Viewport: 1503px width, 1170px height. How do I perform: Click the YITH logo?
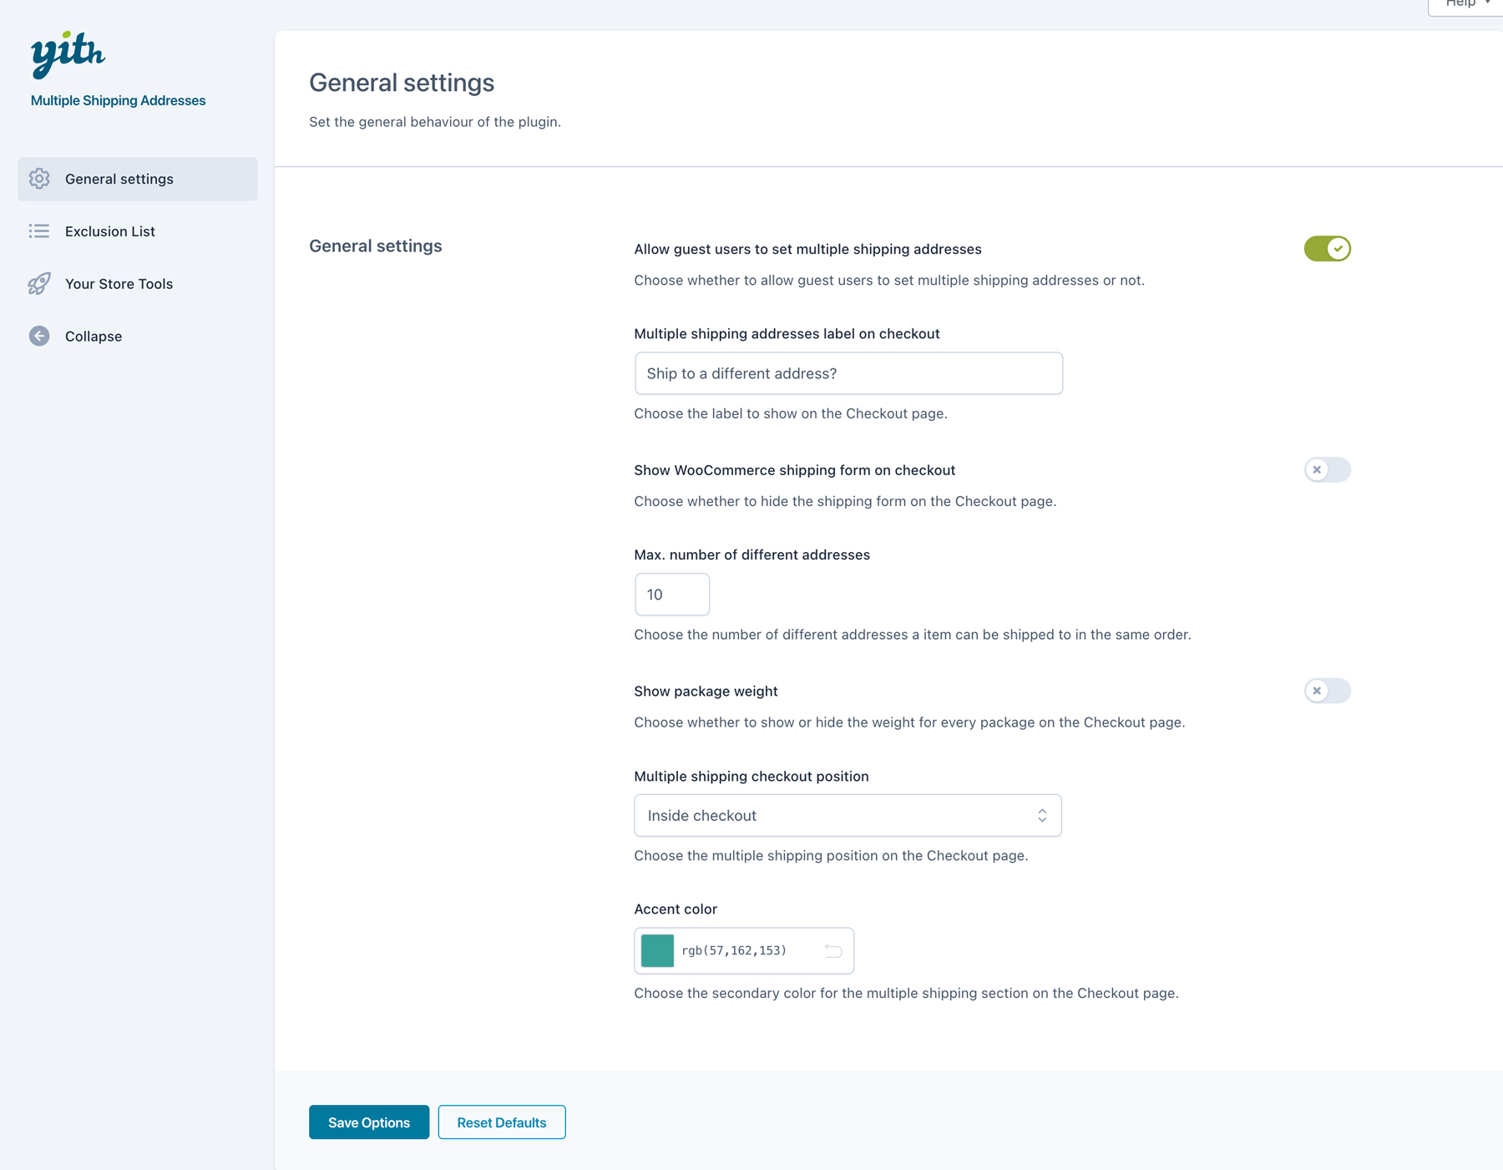68,53
